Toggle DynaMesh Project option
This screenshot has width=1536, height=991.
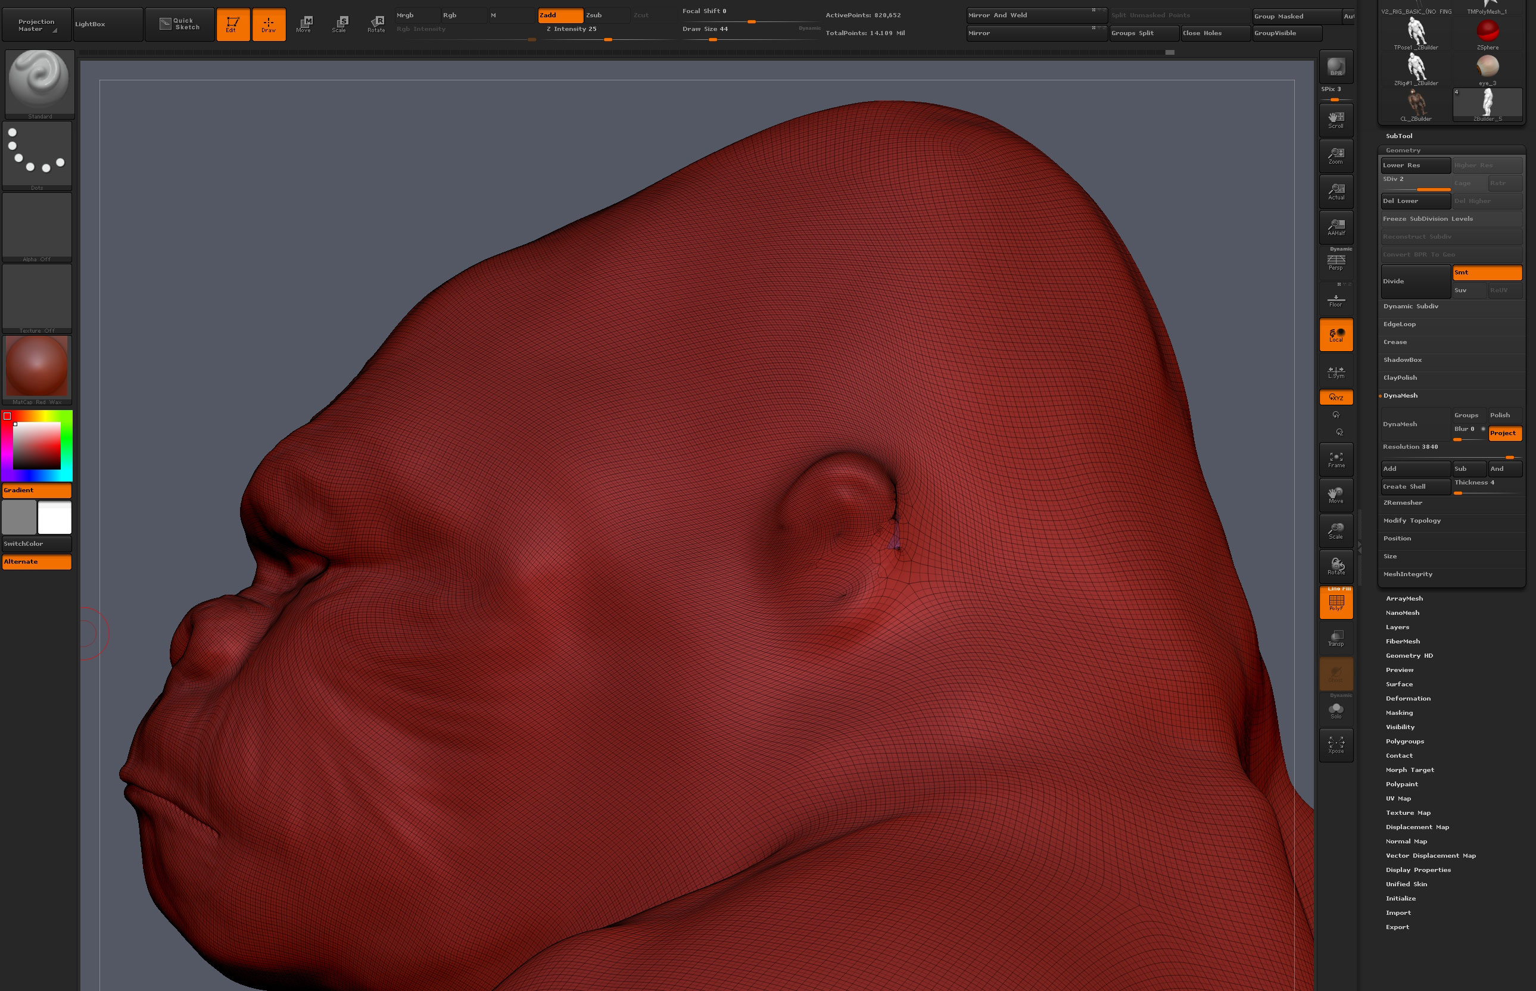tap(1505, 433)
